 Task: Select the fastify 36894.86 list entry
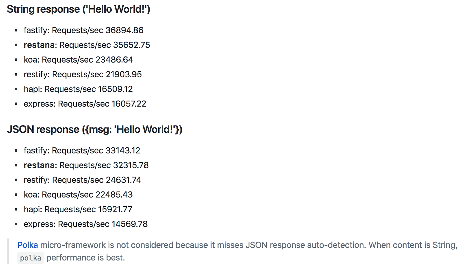point(83,30)
